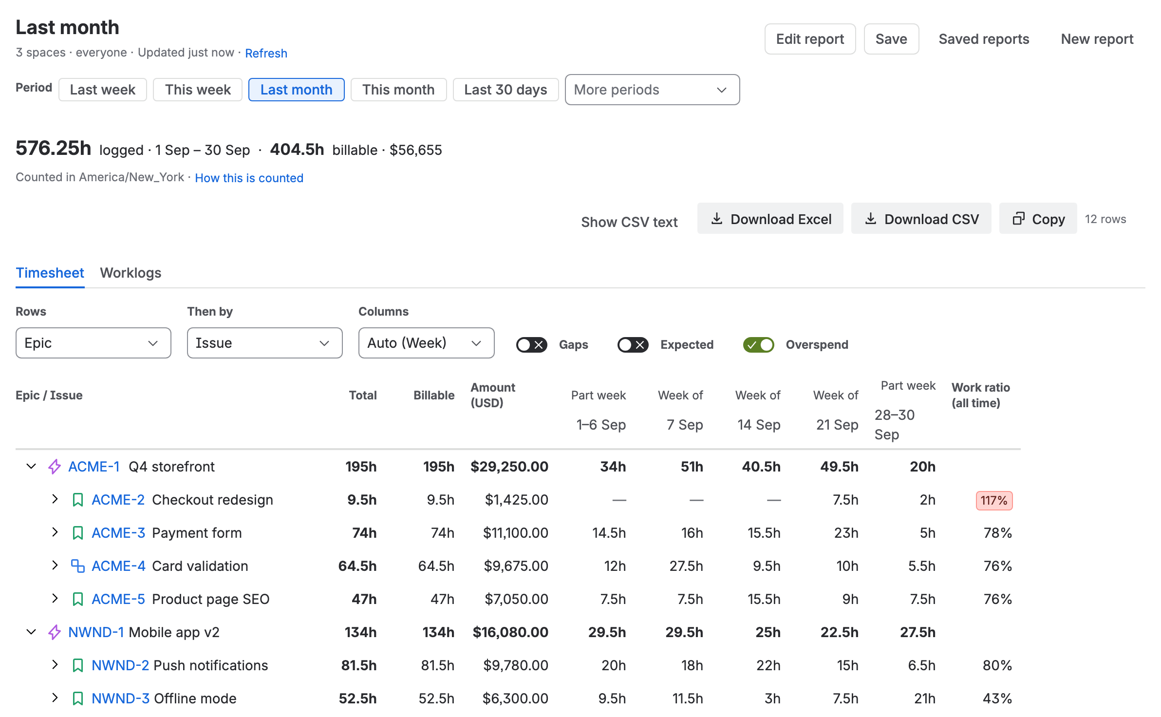Turn on the Expected toggle
The height and width of the screenshot is (717, 1161).
[633, 345]
